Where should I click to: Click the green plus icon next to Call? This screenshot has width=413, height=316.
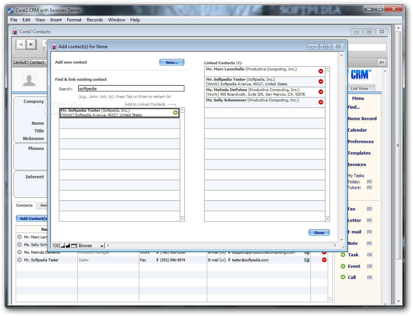click(343, 277)
